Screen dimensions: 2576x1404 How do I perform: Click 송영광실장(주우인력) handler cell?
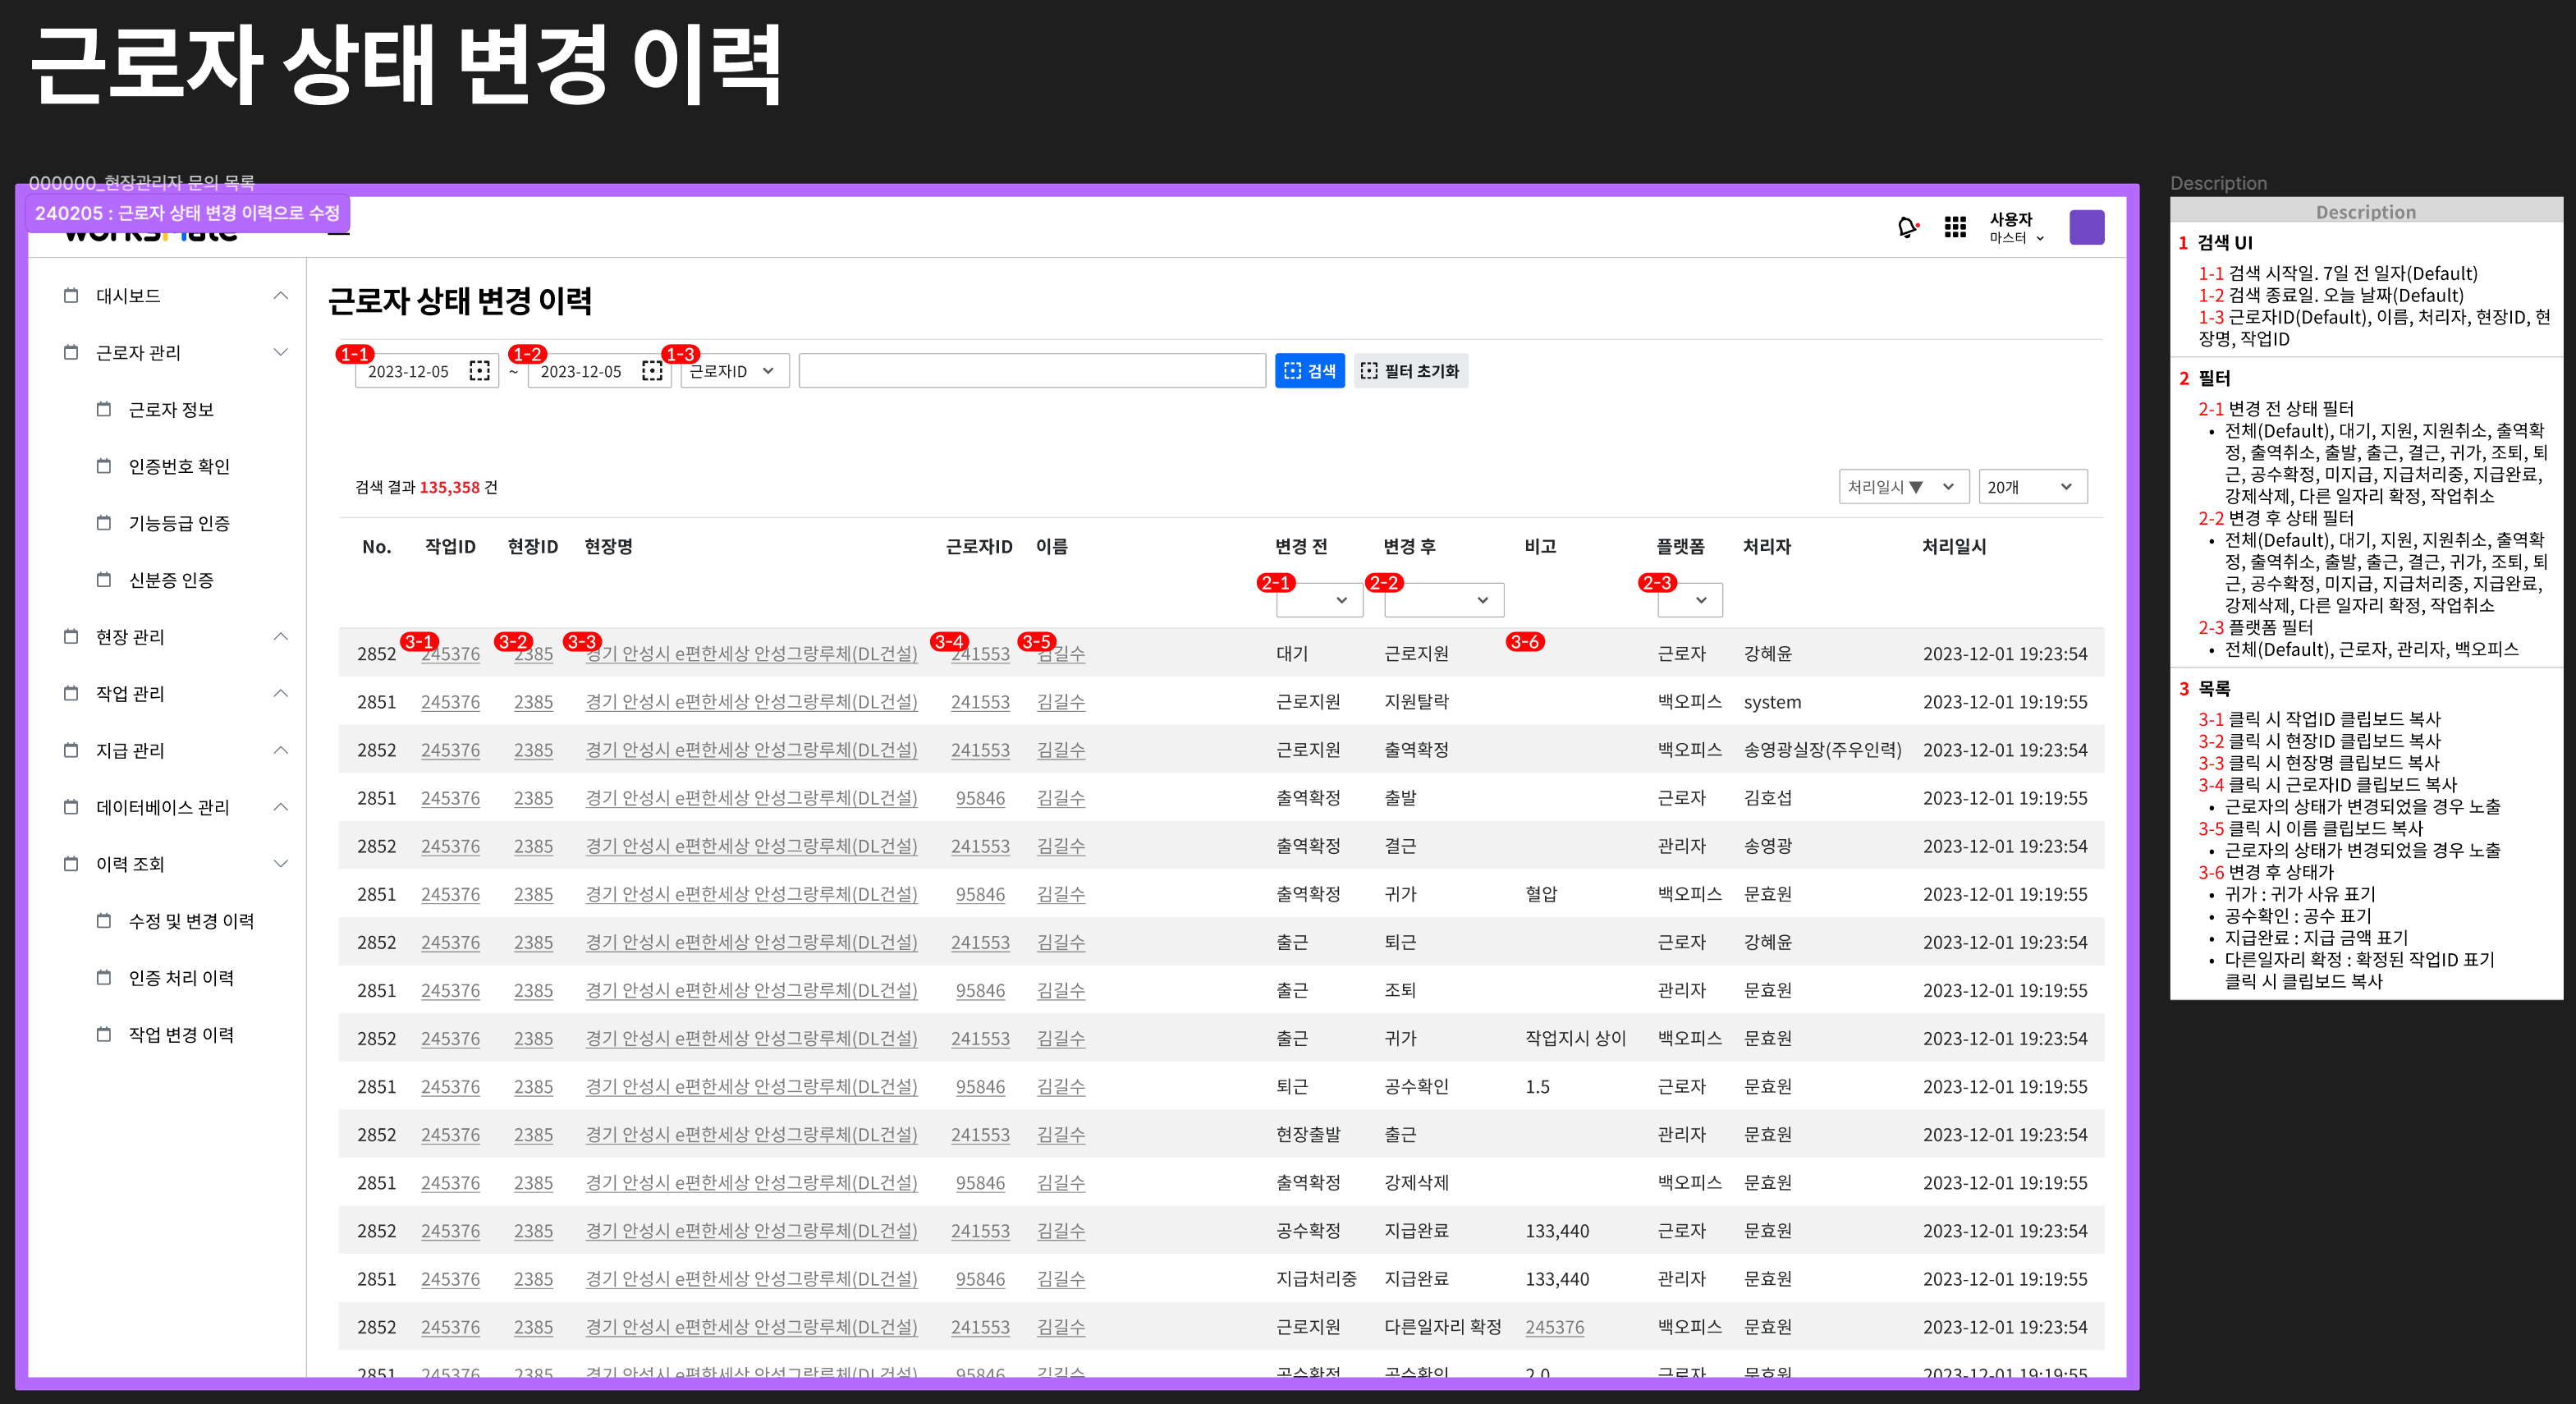coord(1822,750)
